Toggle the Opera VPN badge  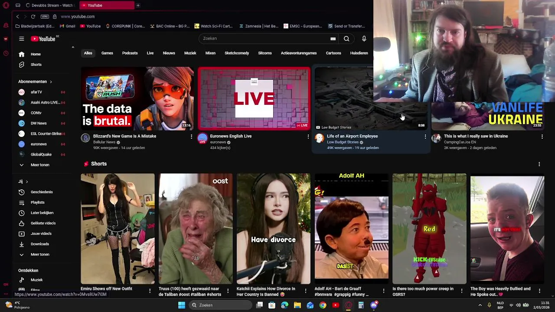click(45, 16)
